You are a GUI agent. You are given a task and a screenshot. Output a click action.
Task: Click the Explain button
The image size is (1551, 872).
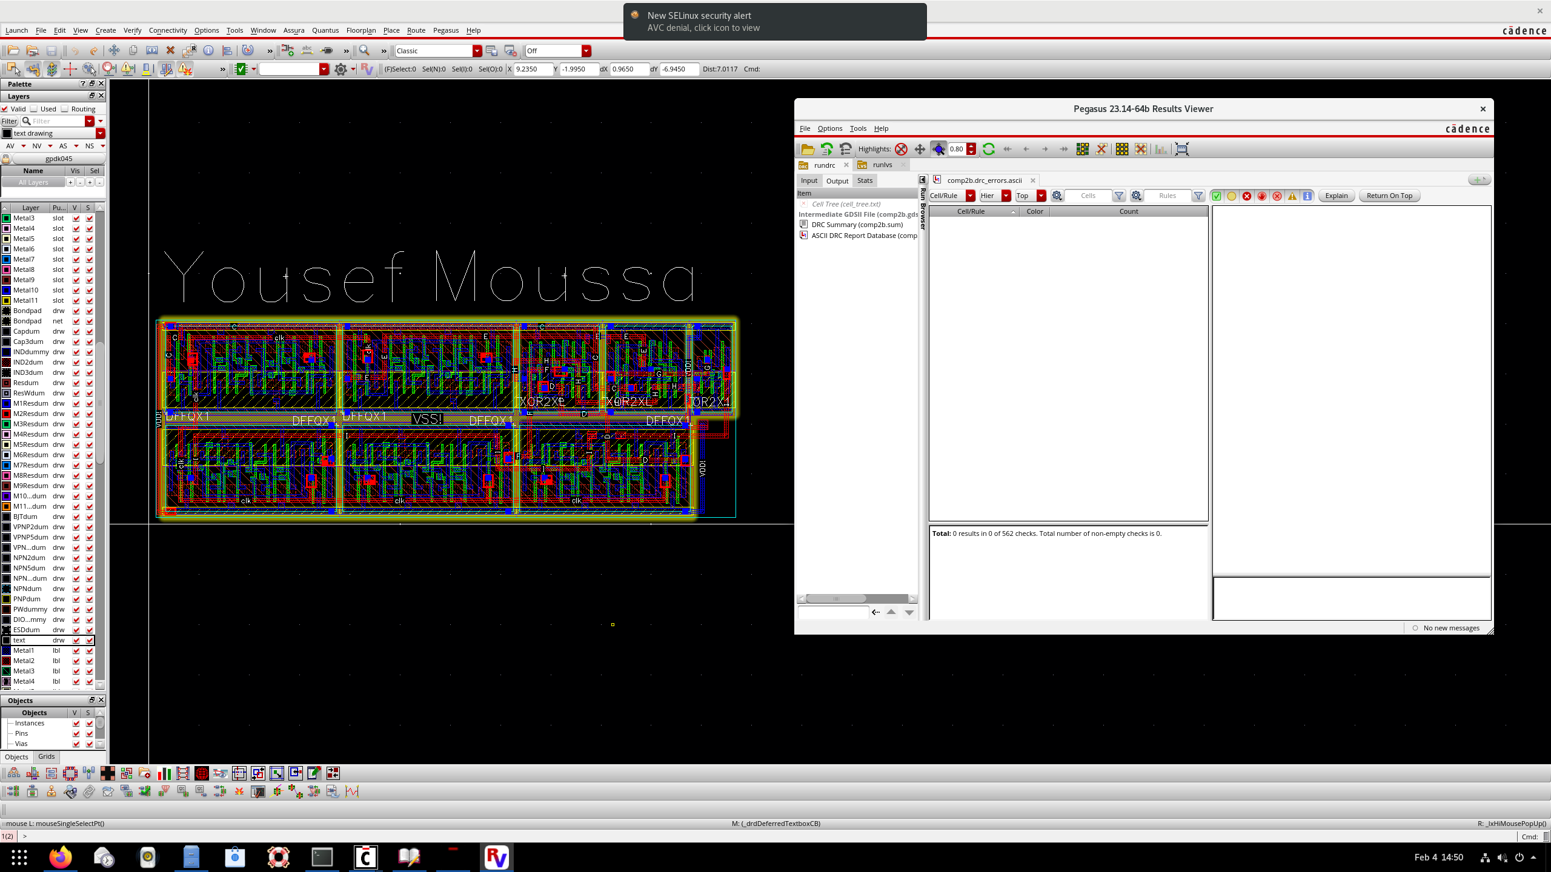1336,196
